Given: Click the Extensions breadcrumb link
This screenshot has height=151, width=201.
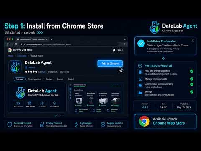Looking at the screenshot, I should tap(22, 56).
